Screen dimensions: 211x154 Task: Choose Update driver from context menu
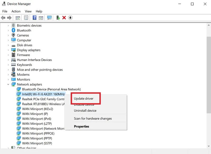tap(84, 98)
